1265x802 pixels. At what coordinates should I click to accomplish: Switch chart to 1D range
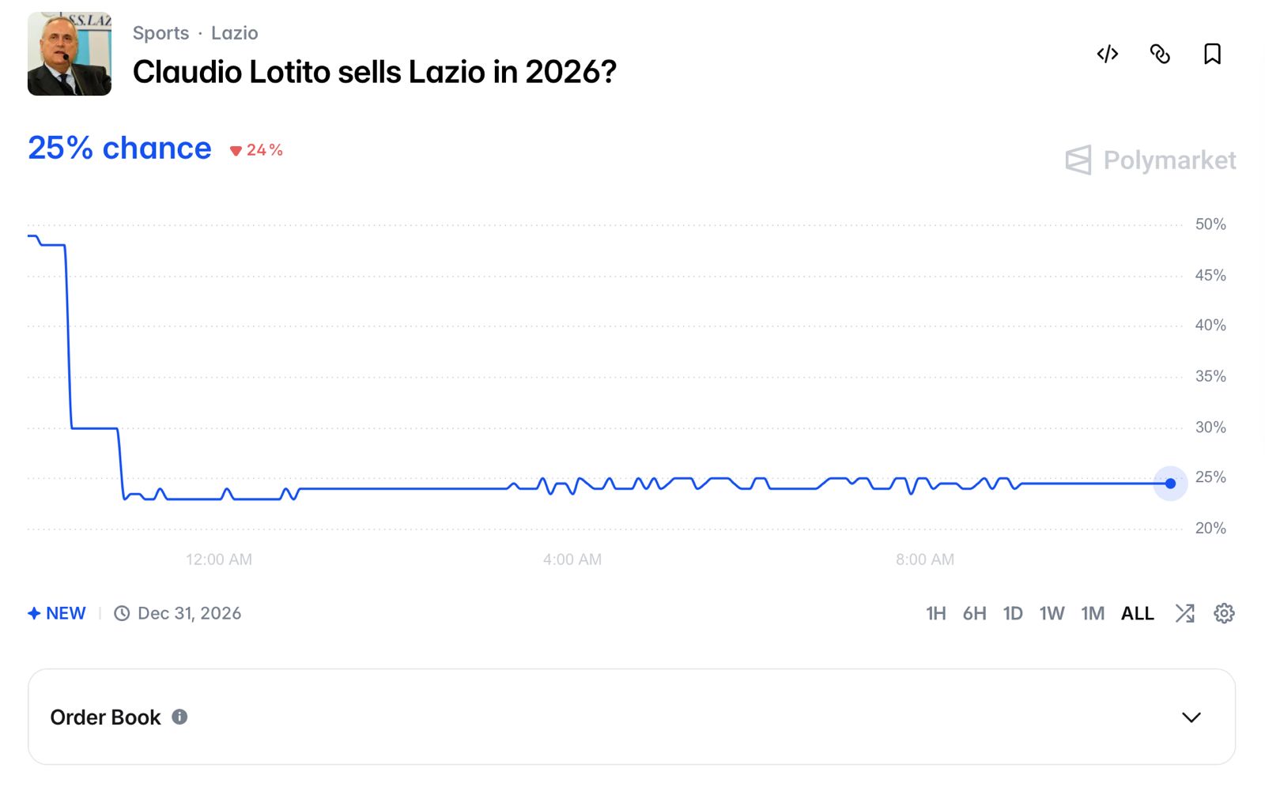tap(1013, 613)
